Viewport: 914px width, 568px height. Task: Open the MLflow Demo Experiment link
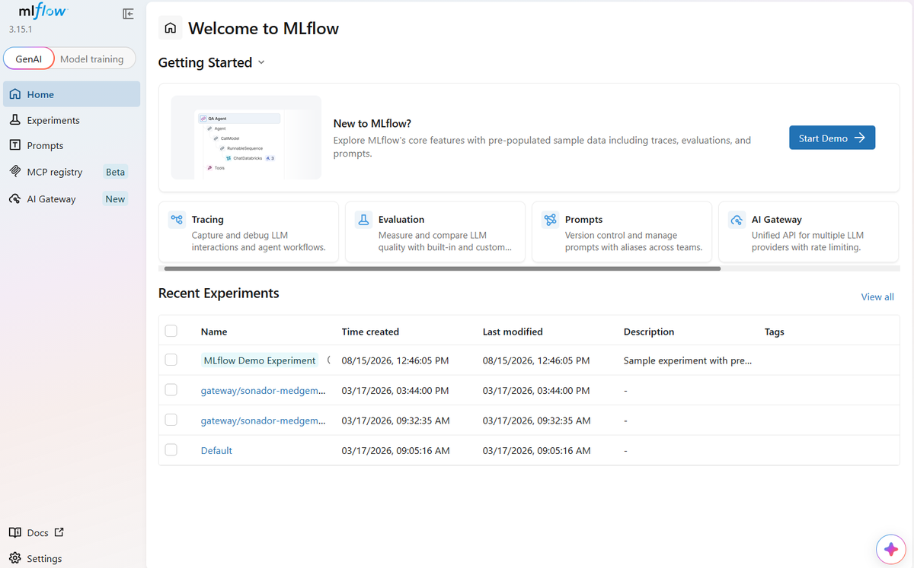point(259,360)
